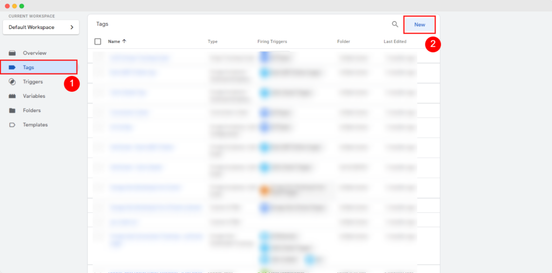Image resolution: width=552 pixels, height=273 pixels.
Task: Go to the Triggers section
Action: tap(33, 82)
